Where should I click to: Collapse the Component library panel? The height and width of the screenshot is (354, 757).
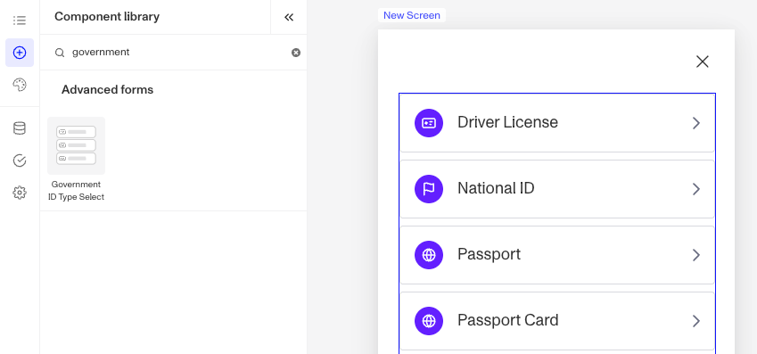pos(289,17)
